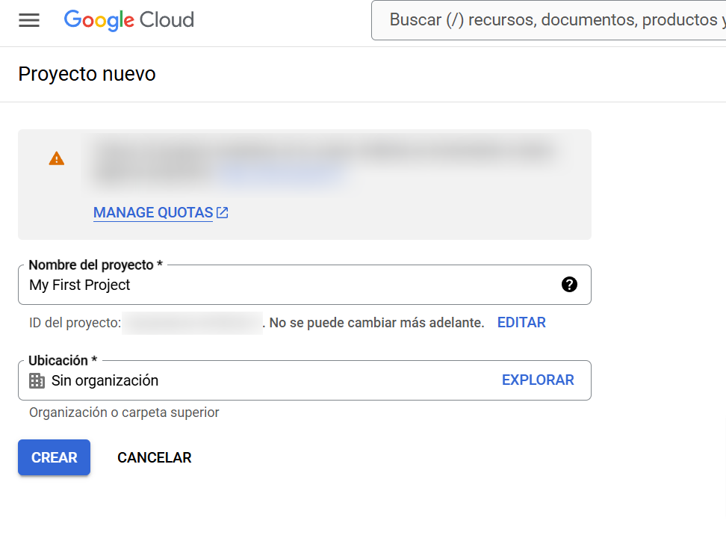Image resolution: width=726 pixels, height=547 pixels.
Task: Open the MANAGE QUOTAS link
Action: click(153, 213)
